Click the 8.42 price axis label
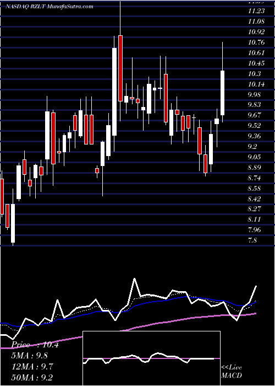Image resolution: width=275 pixels, height=386 pixels. tap(255, 199)
